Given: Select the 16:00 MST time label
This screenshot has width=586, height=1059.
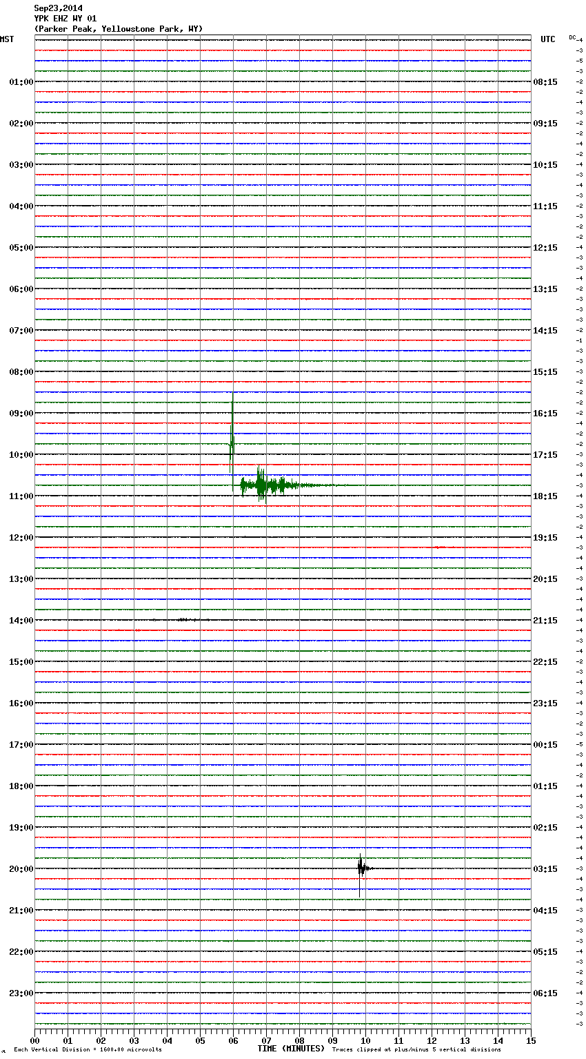Looking at the screenshot, I should click(x=21, y=703).
